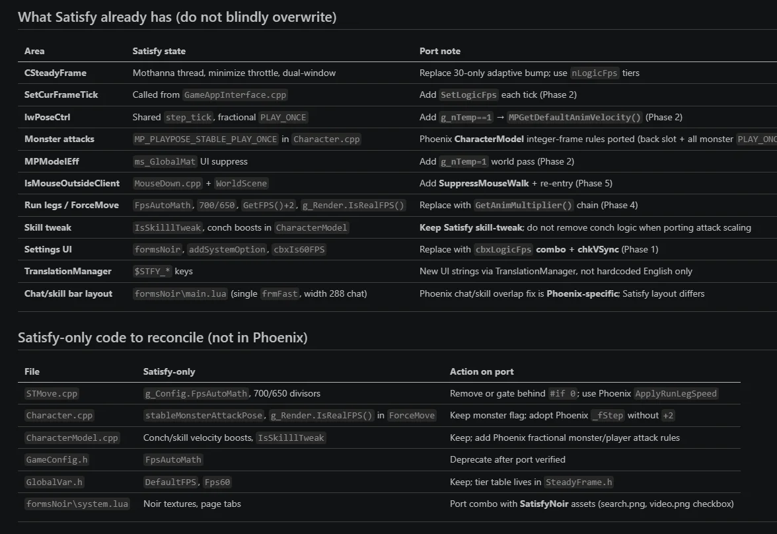Image resolution: width=777 pixels, height=534 pixels.
Task: Click the "Satisfy-only code to reconcile" heading
Action: click(163, 338)
